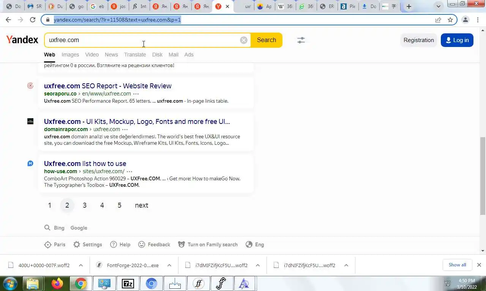The height and width of the screenshot is (291, 486).
Task: Change region from Paris
Action: 55,244
